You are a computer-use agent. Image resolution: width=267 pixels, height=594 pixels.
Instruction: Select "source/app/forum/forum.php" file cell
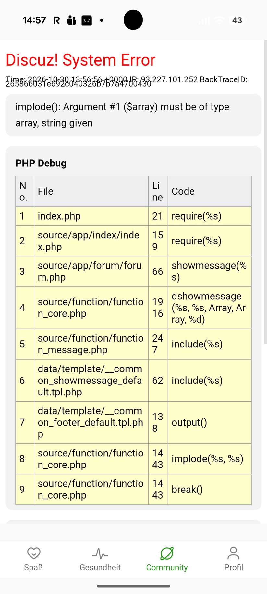(91, 271)
